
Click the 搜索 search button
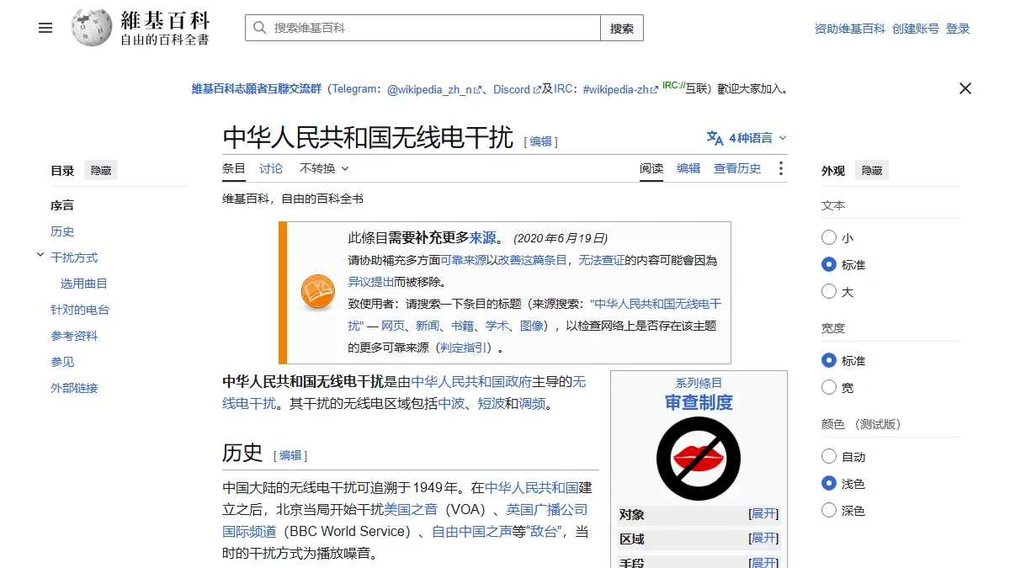(622, 28)
